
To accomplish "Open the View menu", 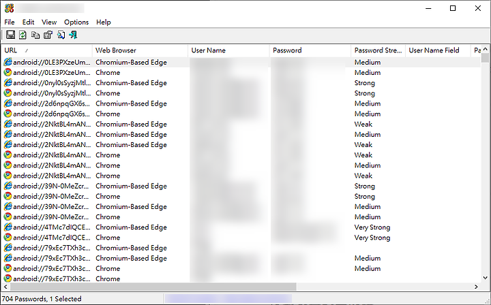I will (49, 22).
